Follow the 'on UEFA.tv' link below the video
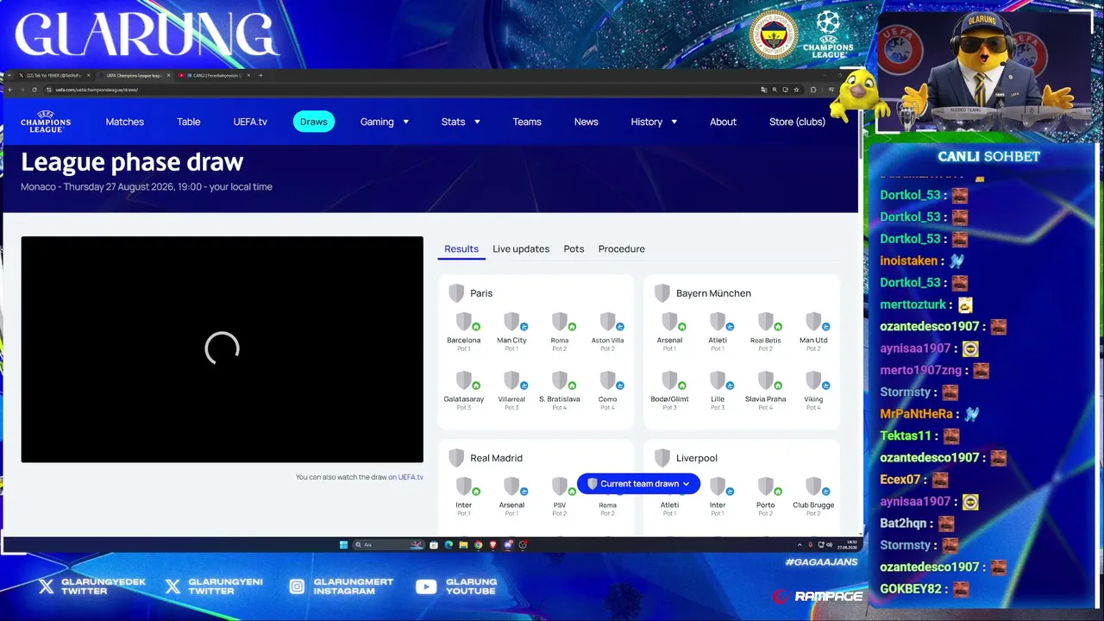The height and width of the screenshot is (621, 1104). coord(405,477)
